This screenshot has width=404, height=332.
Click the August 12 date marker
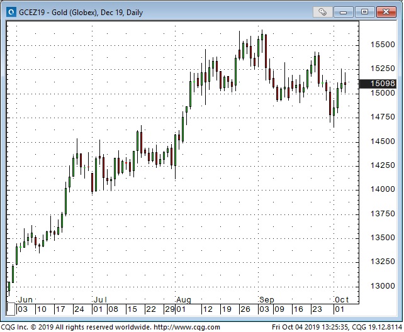(208, 309)
